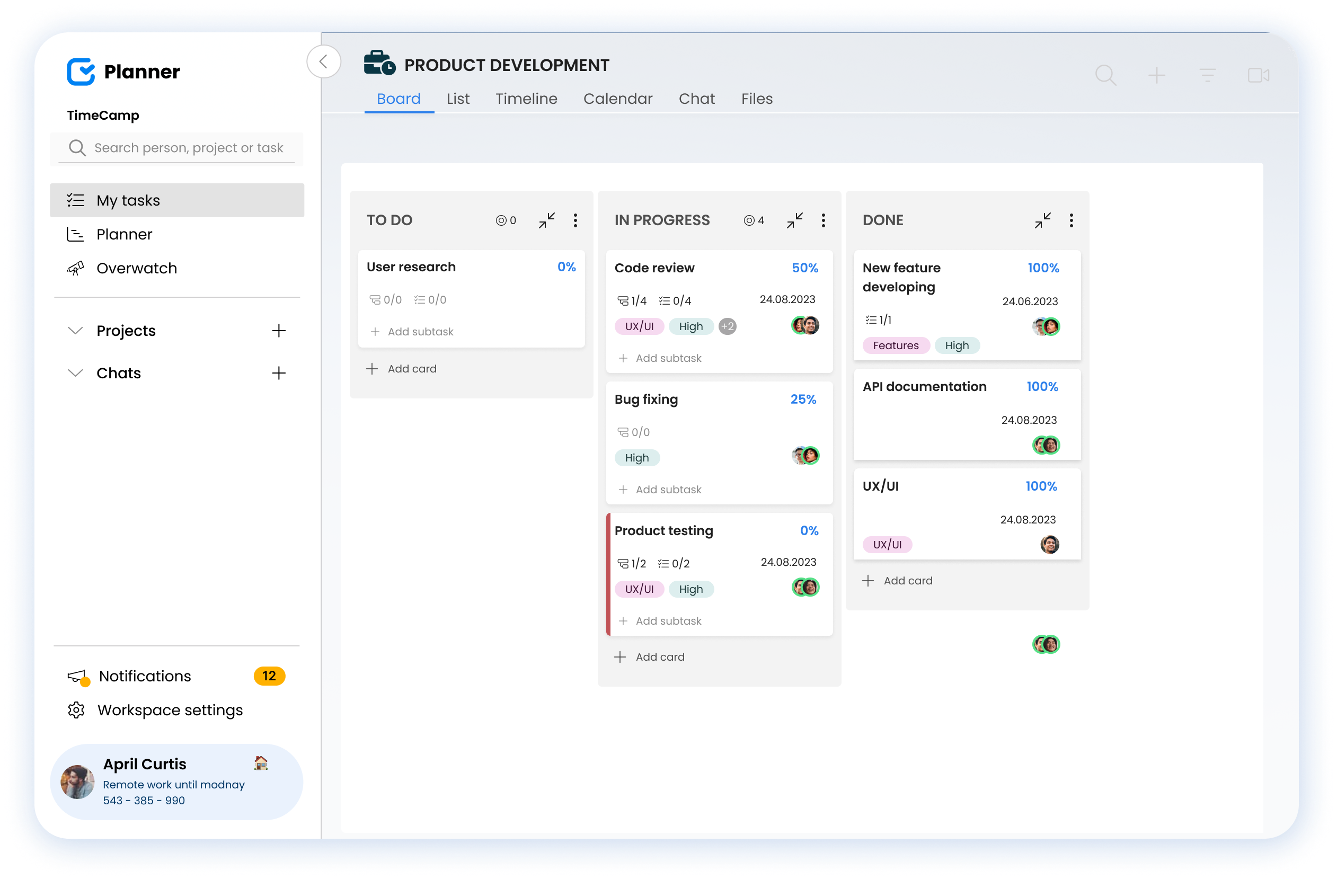Click assignee avatars on Product testing card
1337x879 pixels.
pyautogui.click(x=805, y=588)
